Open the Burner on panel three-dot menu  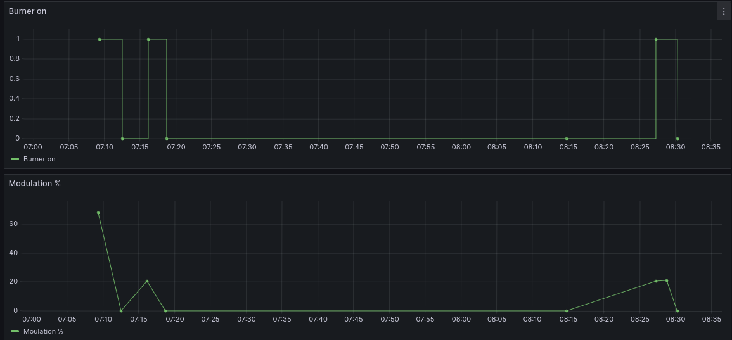pyautogui.click(x=723, y=11)
